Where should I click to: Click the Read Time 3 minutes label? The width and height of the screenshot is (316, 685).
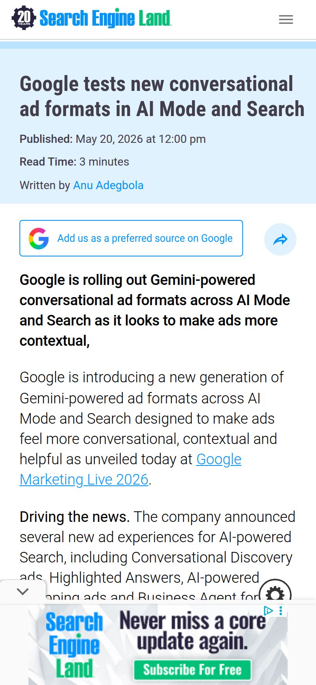click(x=75, y=162)
